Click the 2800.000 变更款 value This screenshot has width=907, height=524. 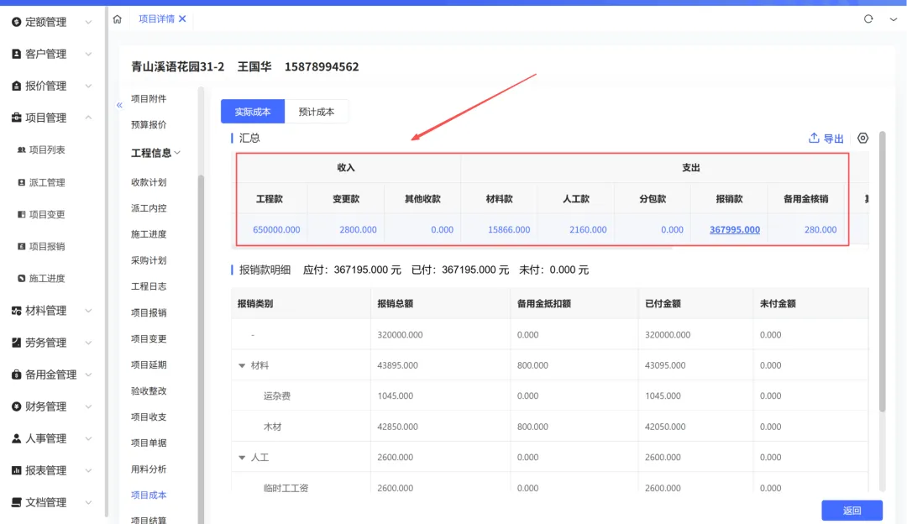358,229
